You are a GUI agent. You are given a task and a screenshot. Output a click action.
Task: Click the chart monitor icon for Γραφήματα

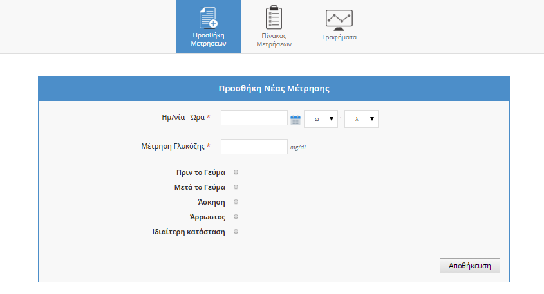339,20
